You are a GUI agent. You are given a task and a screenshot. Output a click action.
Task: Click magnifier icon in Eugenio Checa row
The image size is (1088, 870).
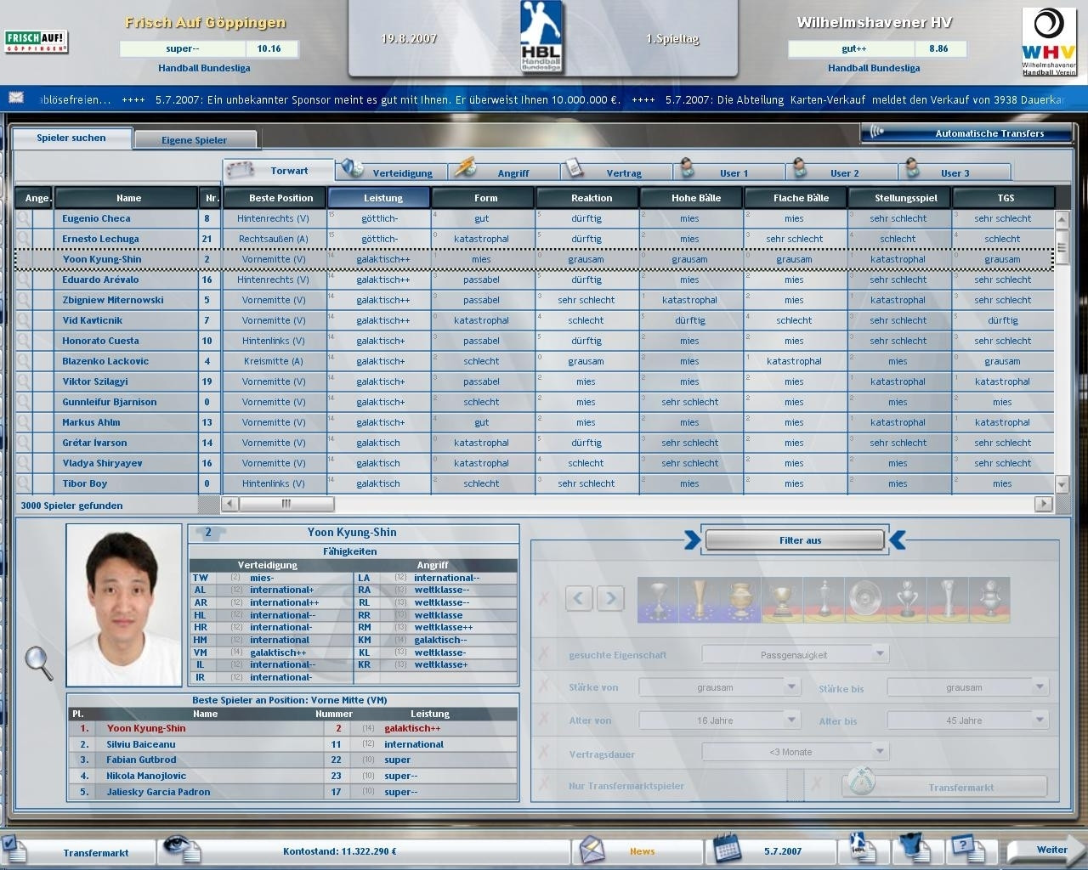pos(24,218)
